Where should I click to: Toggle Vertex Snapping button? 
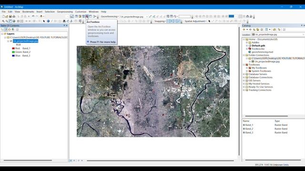point(175,21)
